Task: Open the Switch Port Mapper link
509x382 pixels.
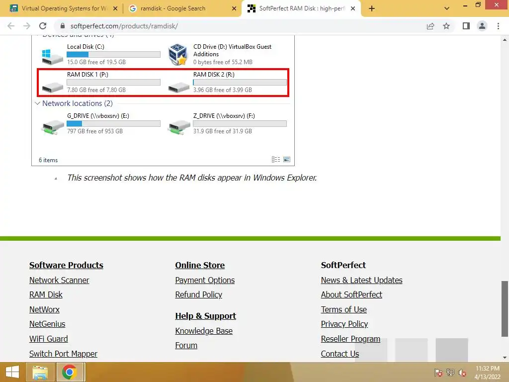Action: [x=63, y=354]
